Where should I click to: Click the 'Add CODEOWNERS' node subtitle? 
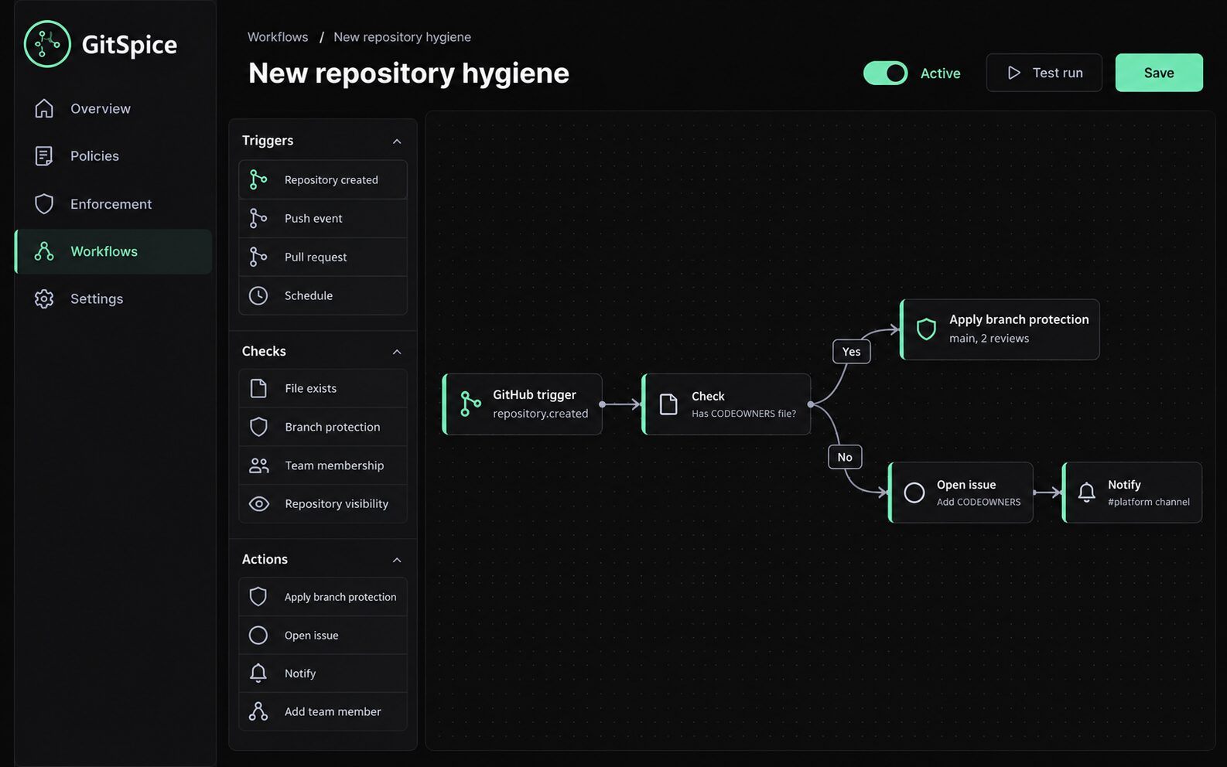point(979,502)
